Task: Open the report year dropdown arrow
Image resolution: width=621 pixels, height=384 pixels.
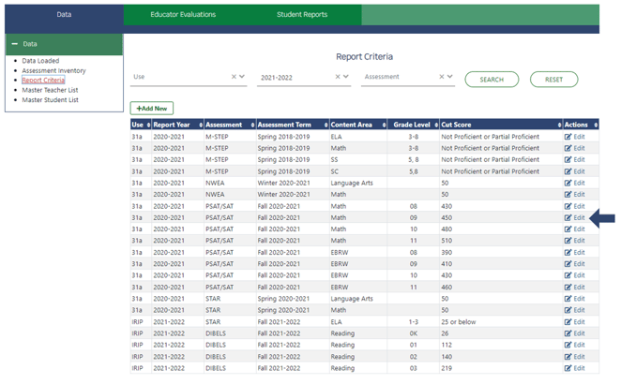Action: point(346,77)
